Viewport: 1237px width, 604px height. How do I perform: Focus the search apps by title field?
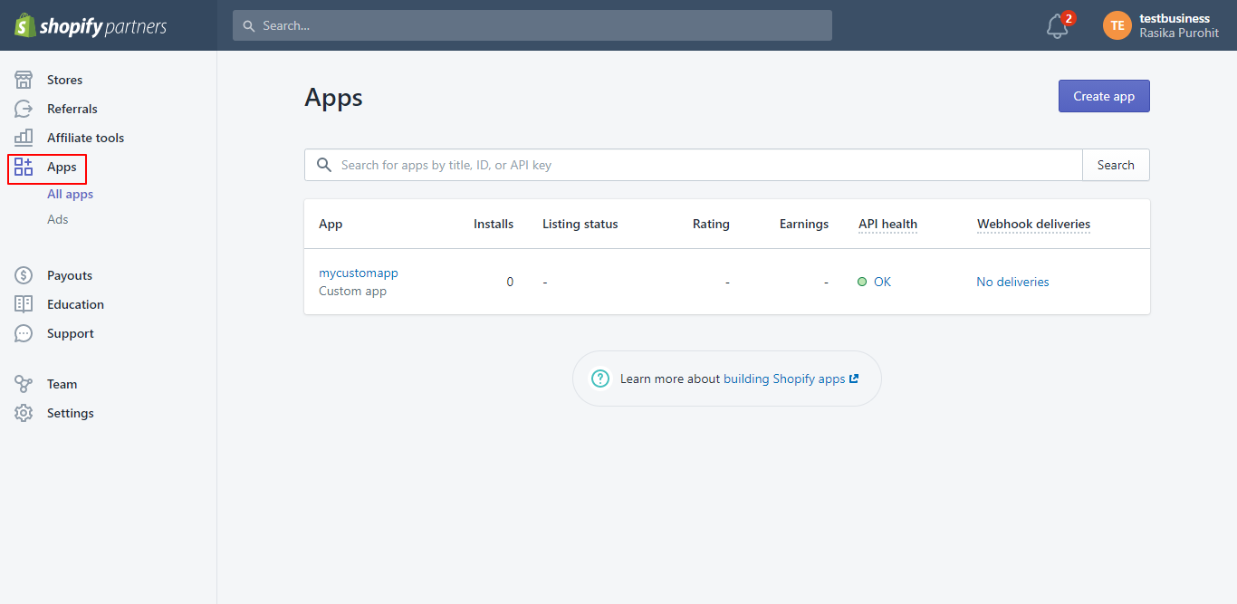click(694, 165)
